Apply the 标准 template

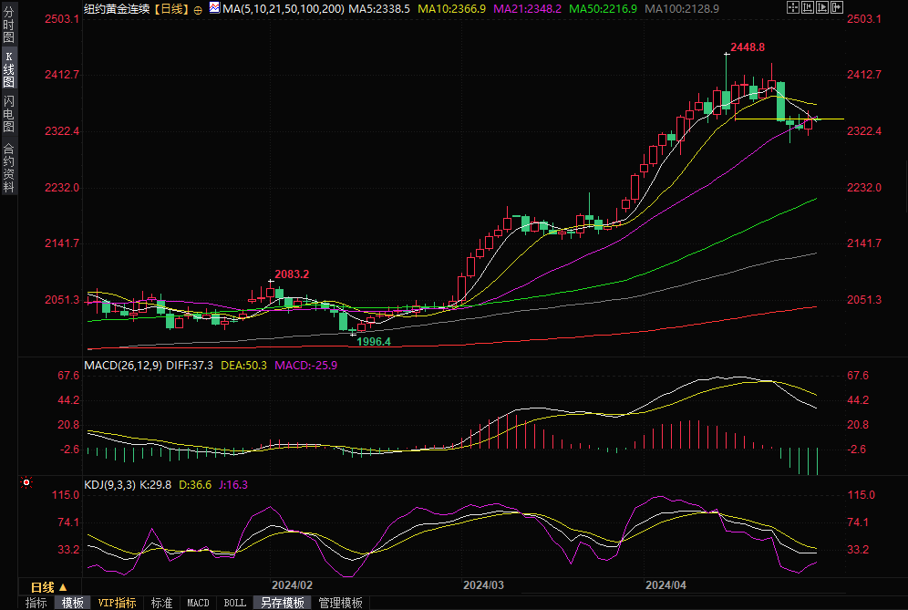pos(161,603)
